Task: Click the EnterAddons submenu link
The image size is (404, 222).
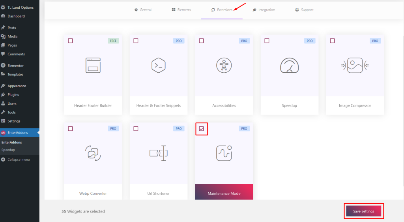Action: click(x=11, y=142)
